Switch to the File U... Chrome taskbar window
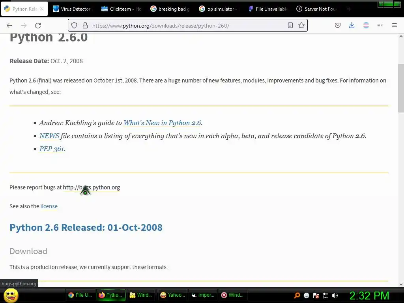The height and width of the screenshot is (303, 404). click(x=80, y=295)
